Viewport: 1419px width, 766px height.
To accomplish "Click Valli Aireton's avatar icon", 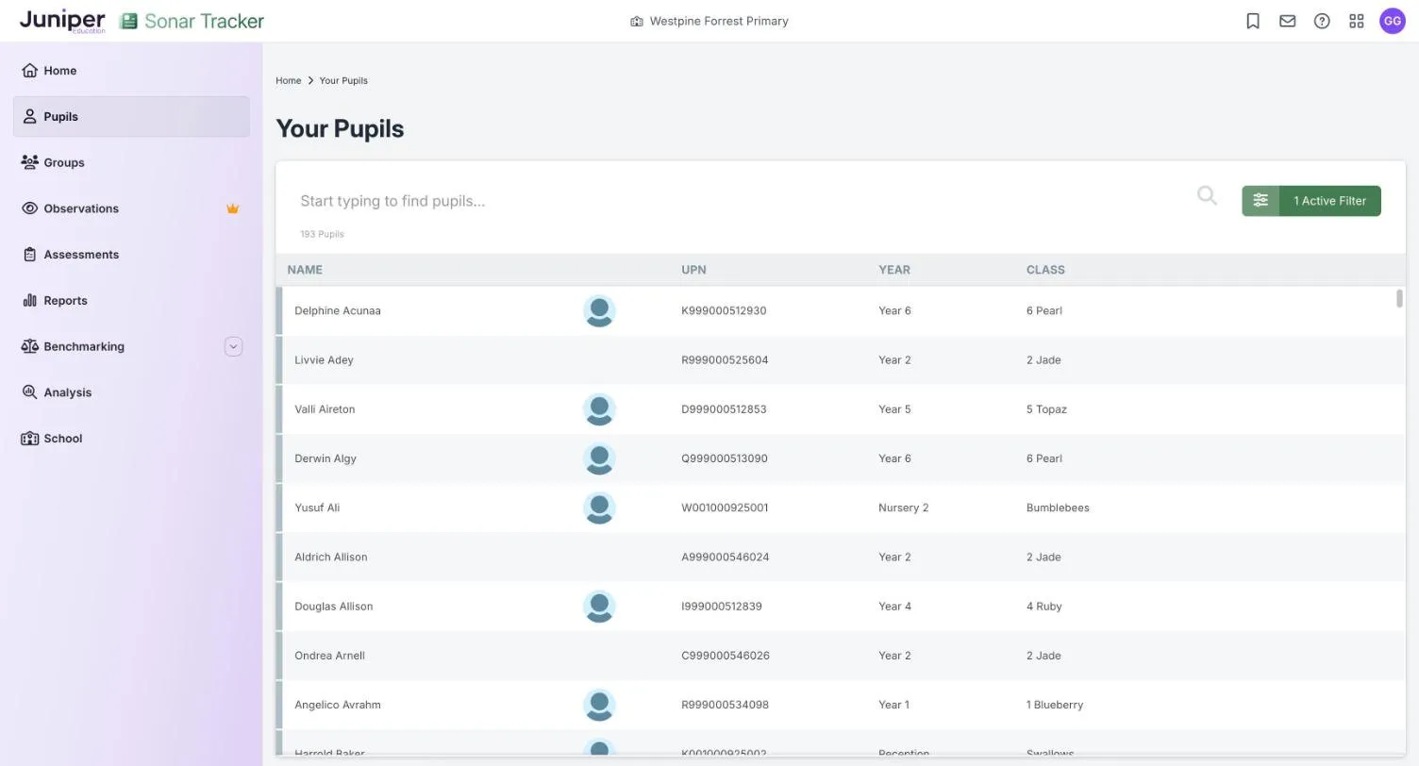I will 599,409.
